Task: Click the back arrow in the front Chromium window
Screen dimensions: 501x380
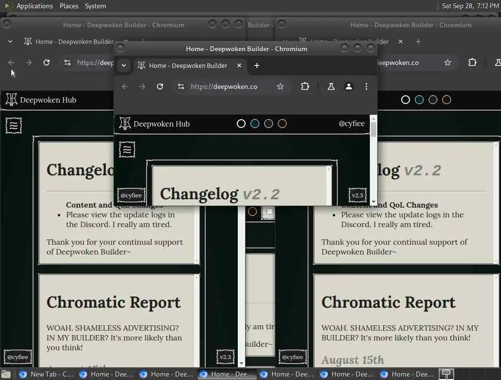Action: [125, 86]
